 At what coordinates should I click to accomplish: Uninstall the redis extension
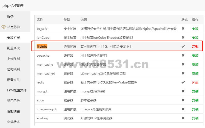(x=195, y=82)
